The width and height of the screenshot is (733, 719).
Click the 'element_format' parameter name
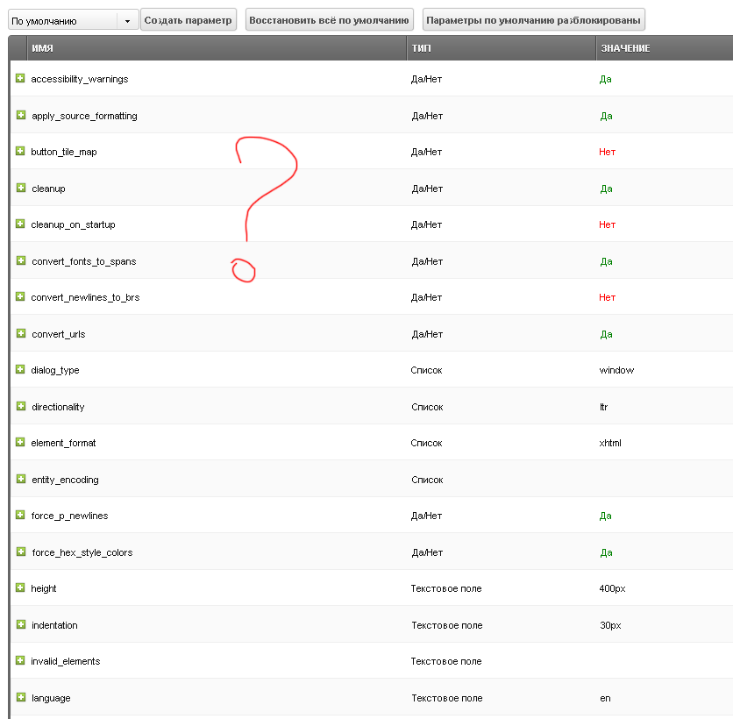pyautogui.click(x=64, y=443)
